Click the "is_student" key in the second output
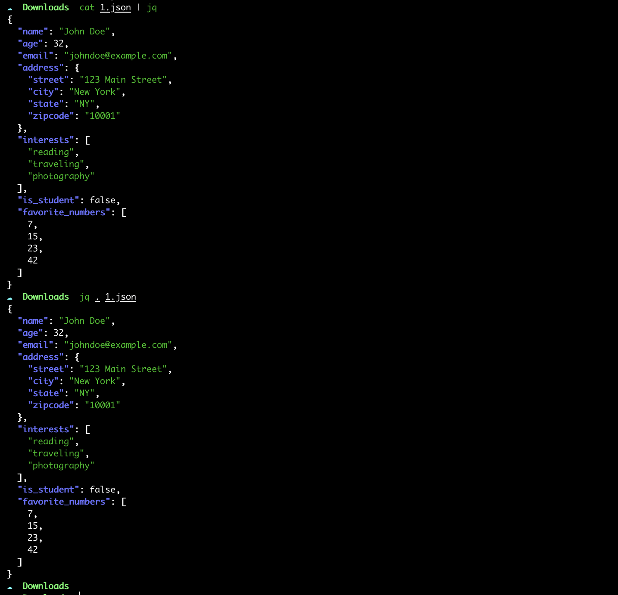The width and height of the screenshot is (618, 595). point(48,490)
